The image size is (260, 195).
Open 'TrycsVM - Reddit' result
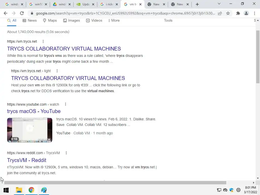point(26,160)
